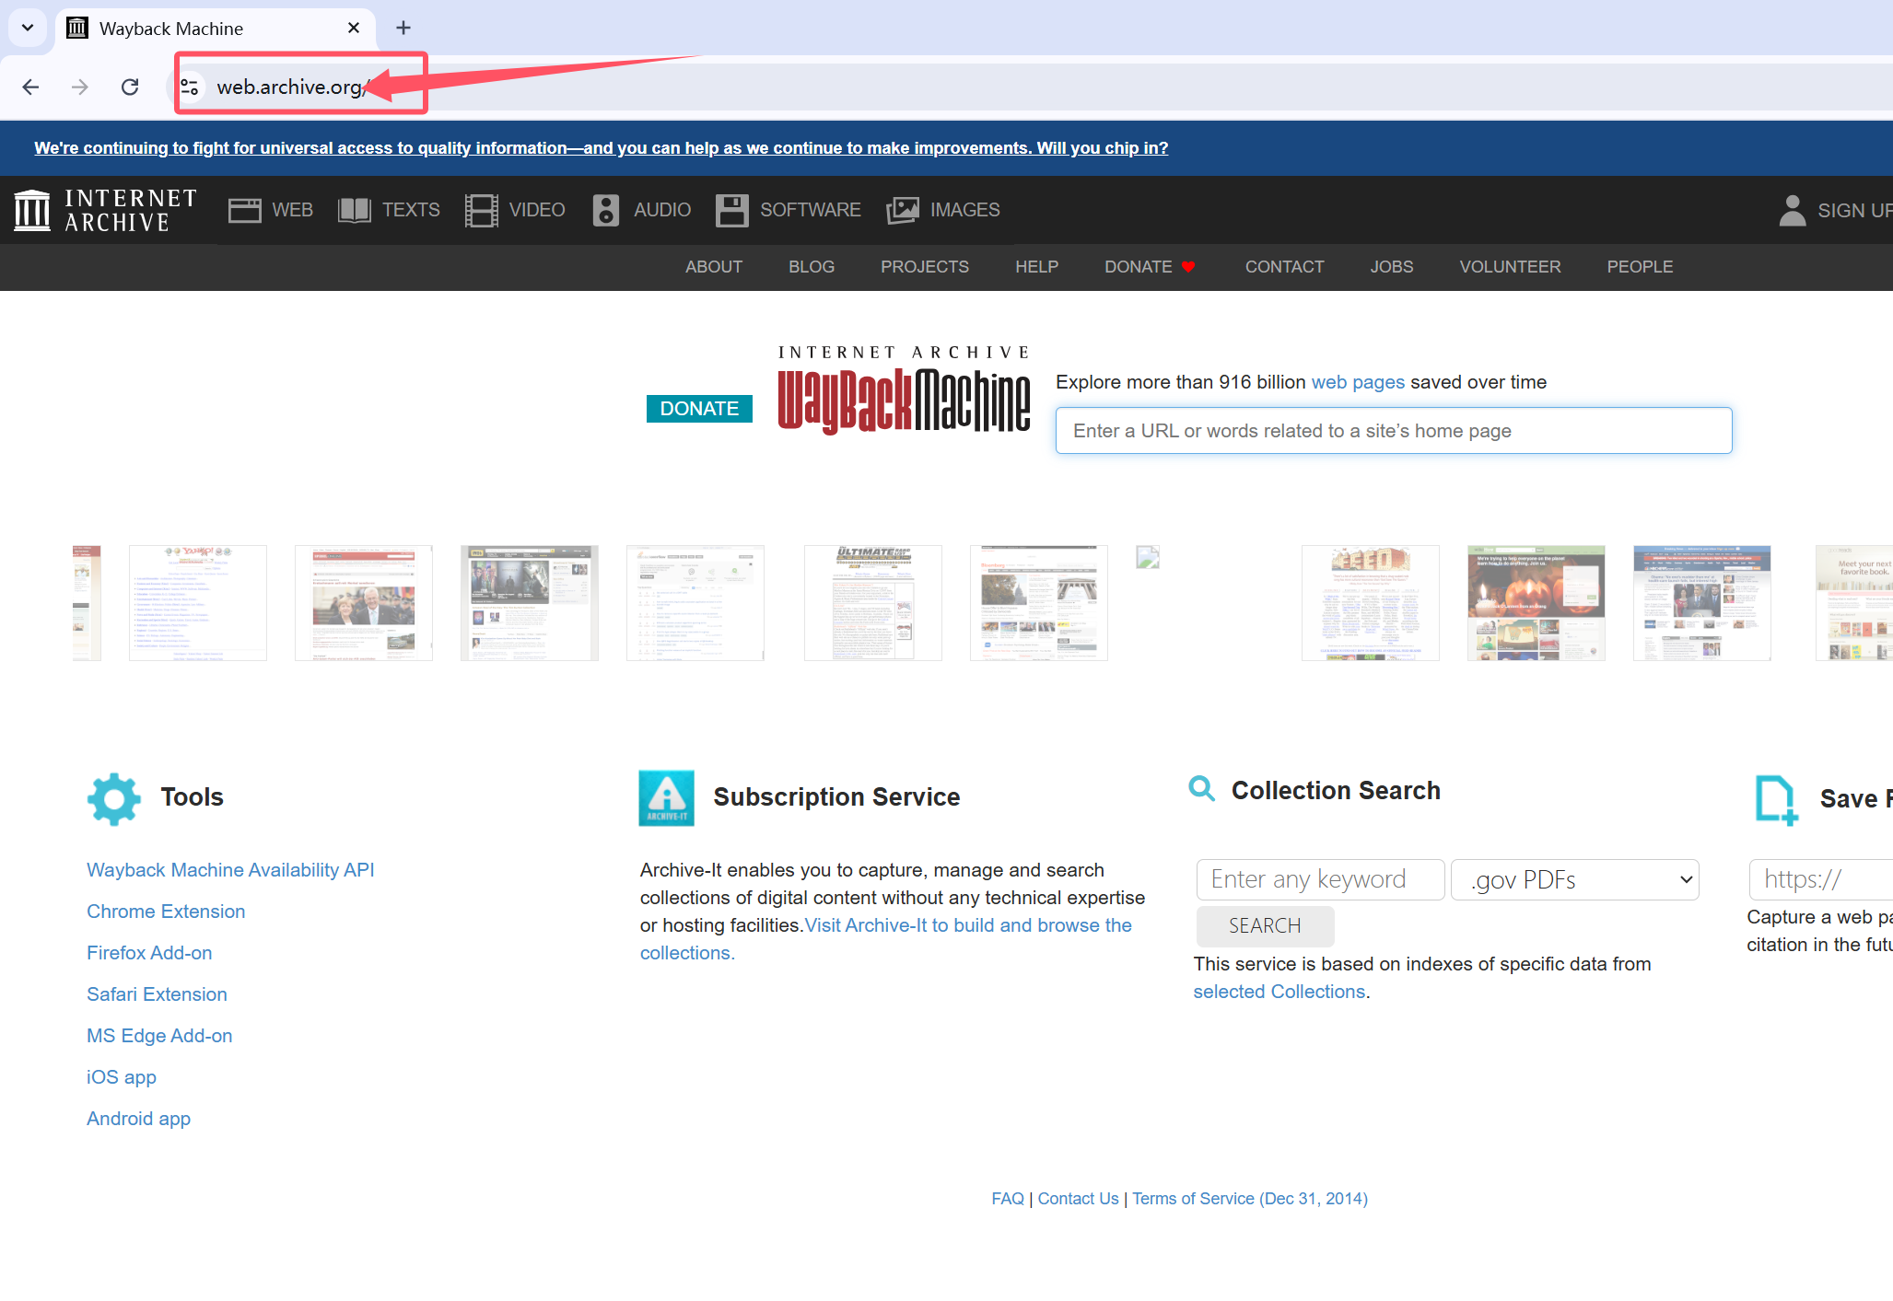Open the Yahoo archived page thumbnail

coord(198,603)
